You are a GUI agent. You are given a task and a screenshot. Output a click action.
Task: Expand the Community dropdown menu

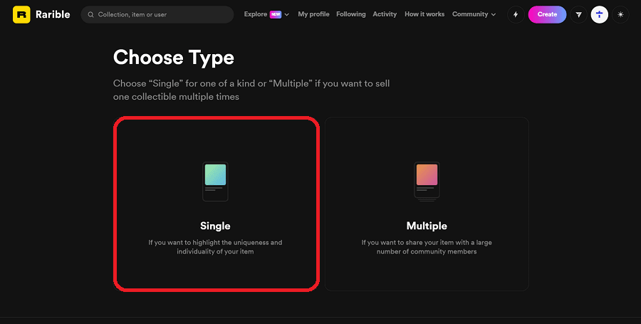(x=474, y=14)
